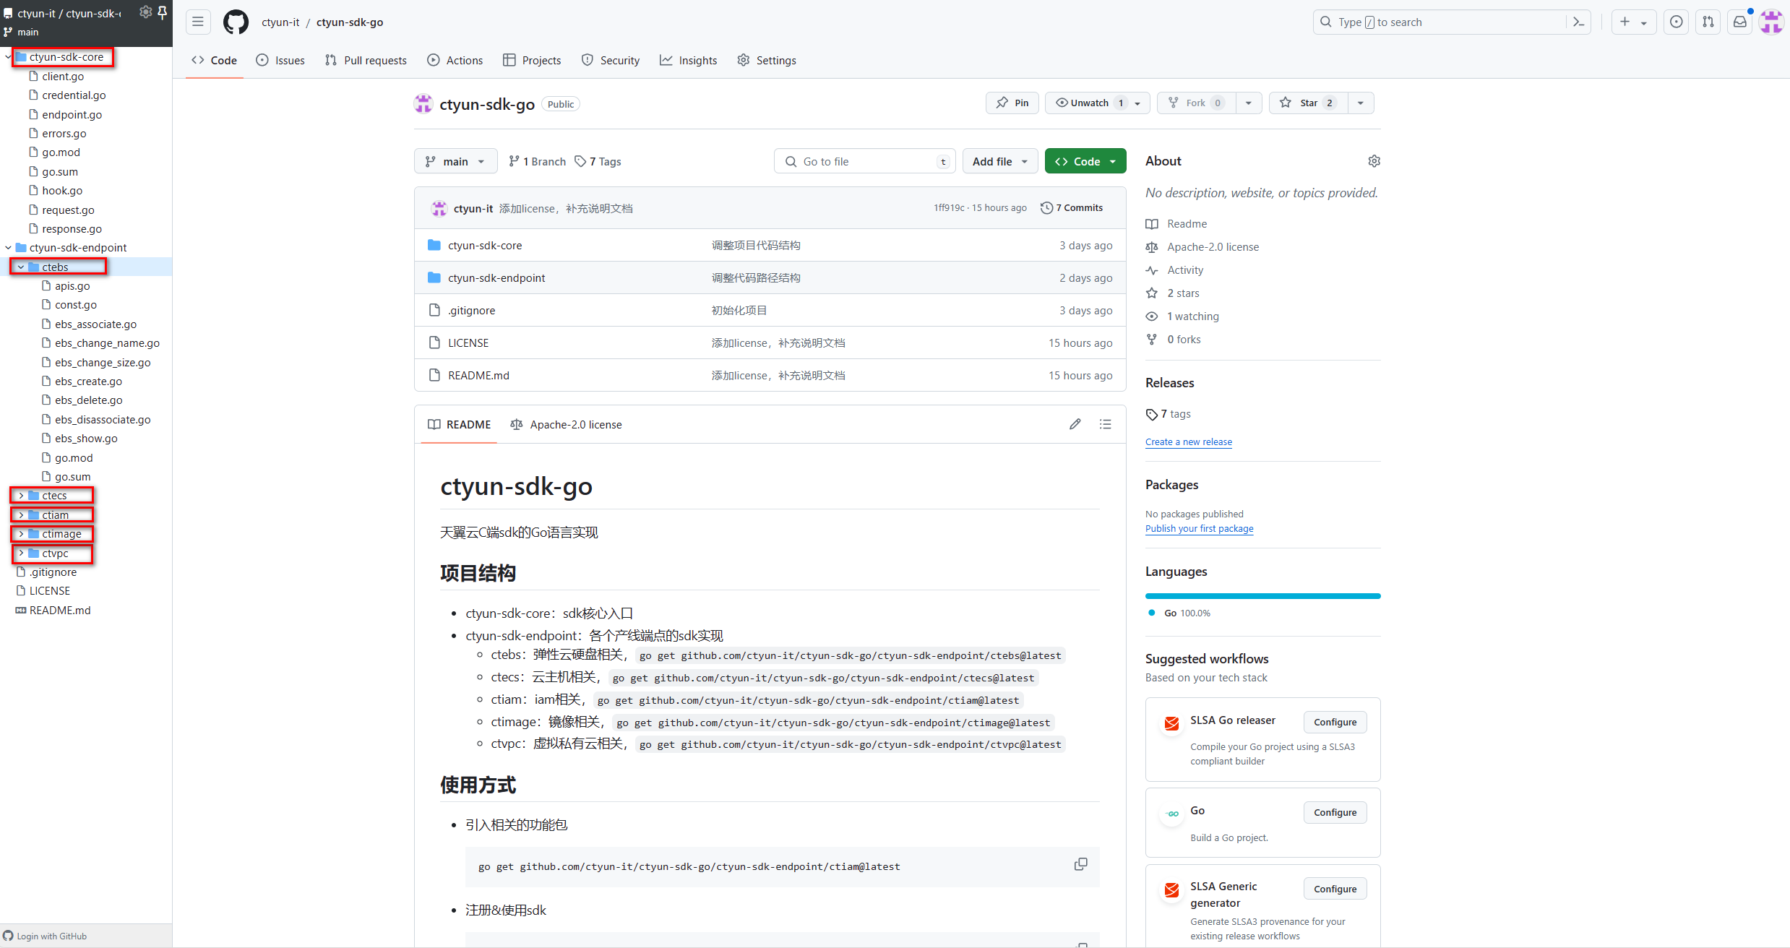Click Create a new release link
Image resolution: width=1790 pixels, height=948 pixels.
point(1189,442)
